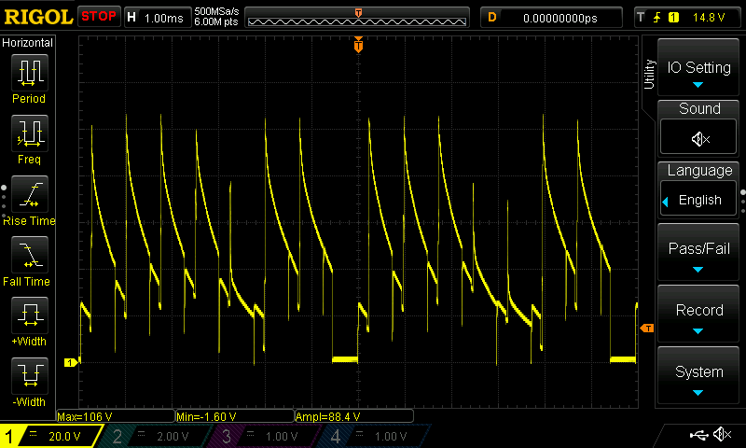Click the trigger level 14.8 V readout
Viewport: 746px width, 448px height.
pos(709,18)
